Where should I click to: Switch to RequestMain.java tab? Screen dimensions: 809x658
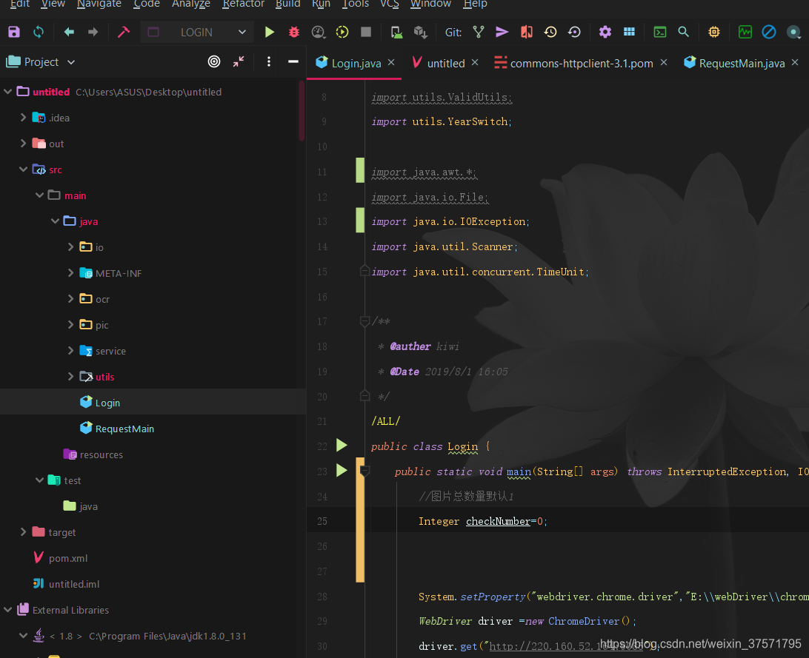click(742, 63)
